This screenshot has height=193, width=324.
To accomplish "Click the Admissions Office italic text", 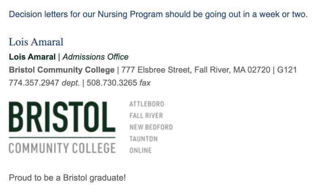I will pyautogui.click(x=96, y=57).
